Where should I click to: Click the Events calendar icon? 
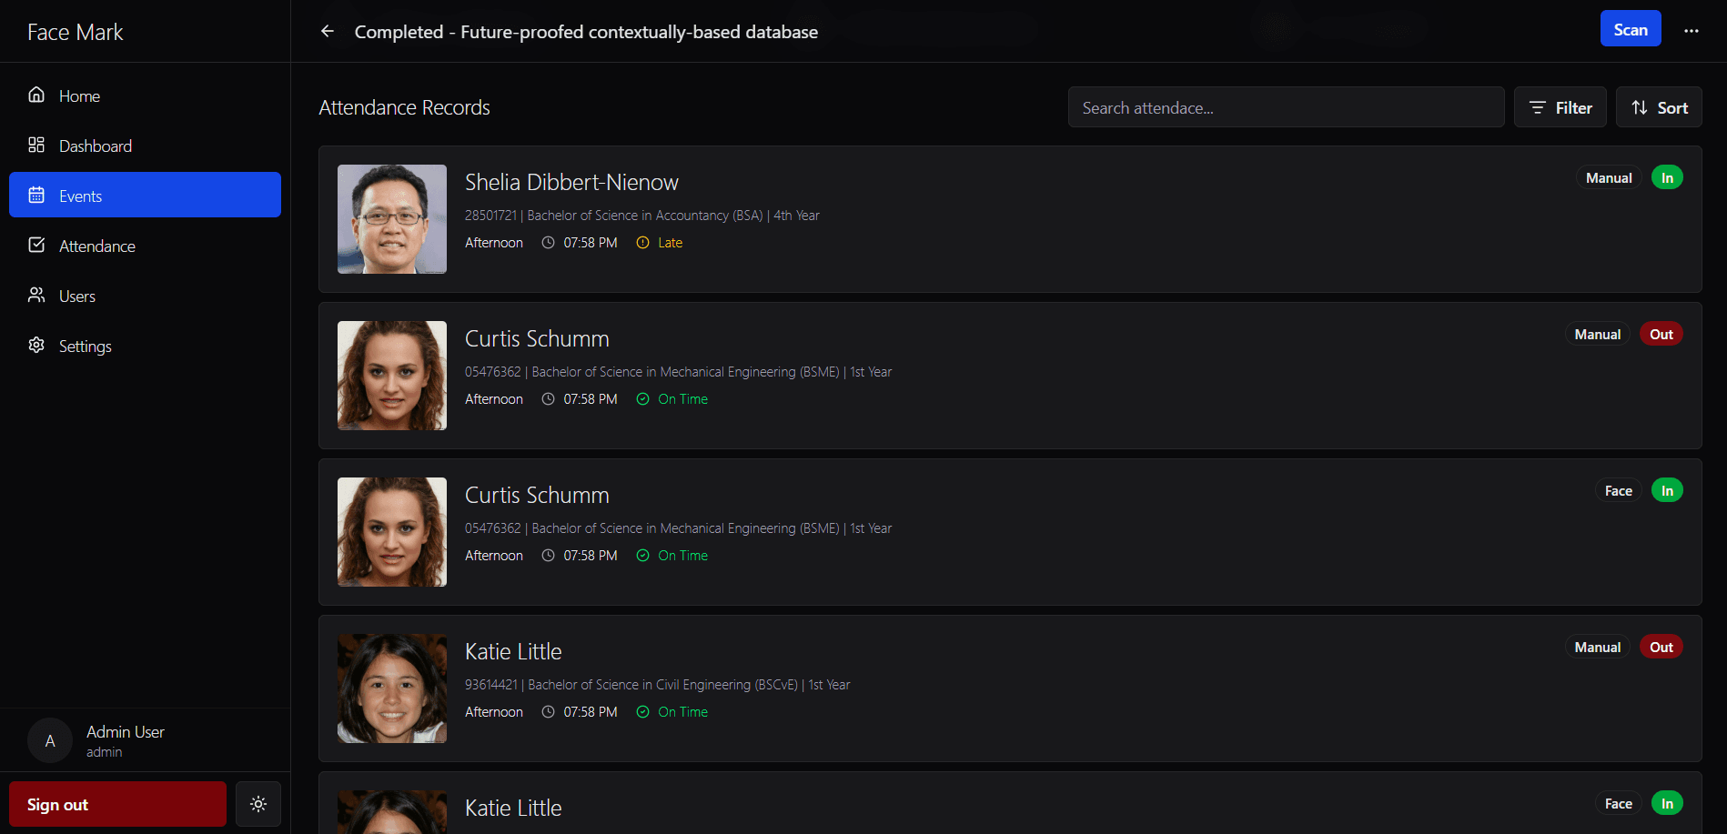[36, 196]
